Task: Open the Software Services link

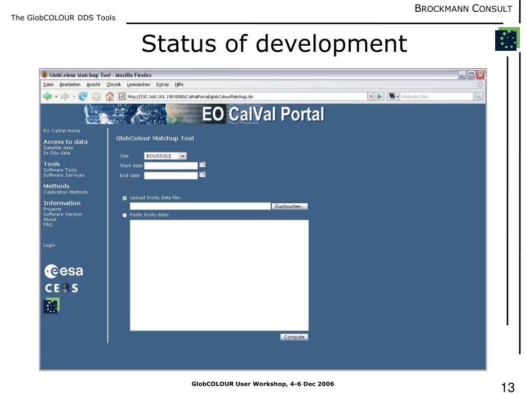Action: click(64, 175)
